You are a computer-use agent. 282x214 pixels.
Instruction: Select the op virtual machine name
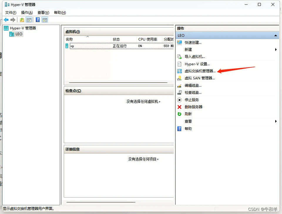pyautogui.click(x=72, y=46)
